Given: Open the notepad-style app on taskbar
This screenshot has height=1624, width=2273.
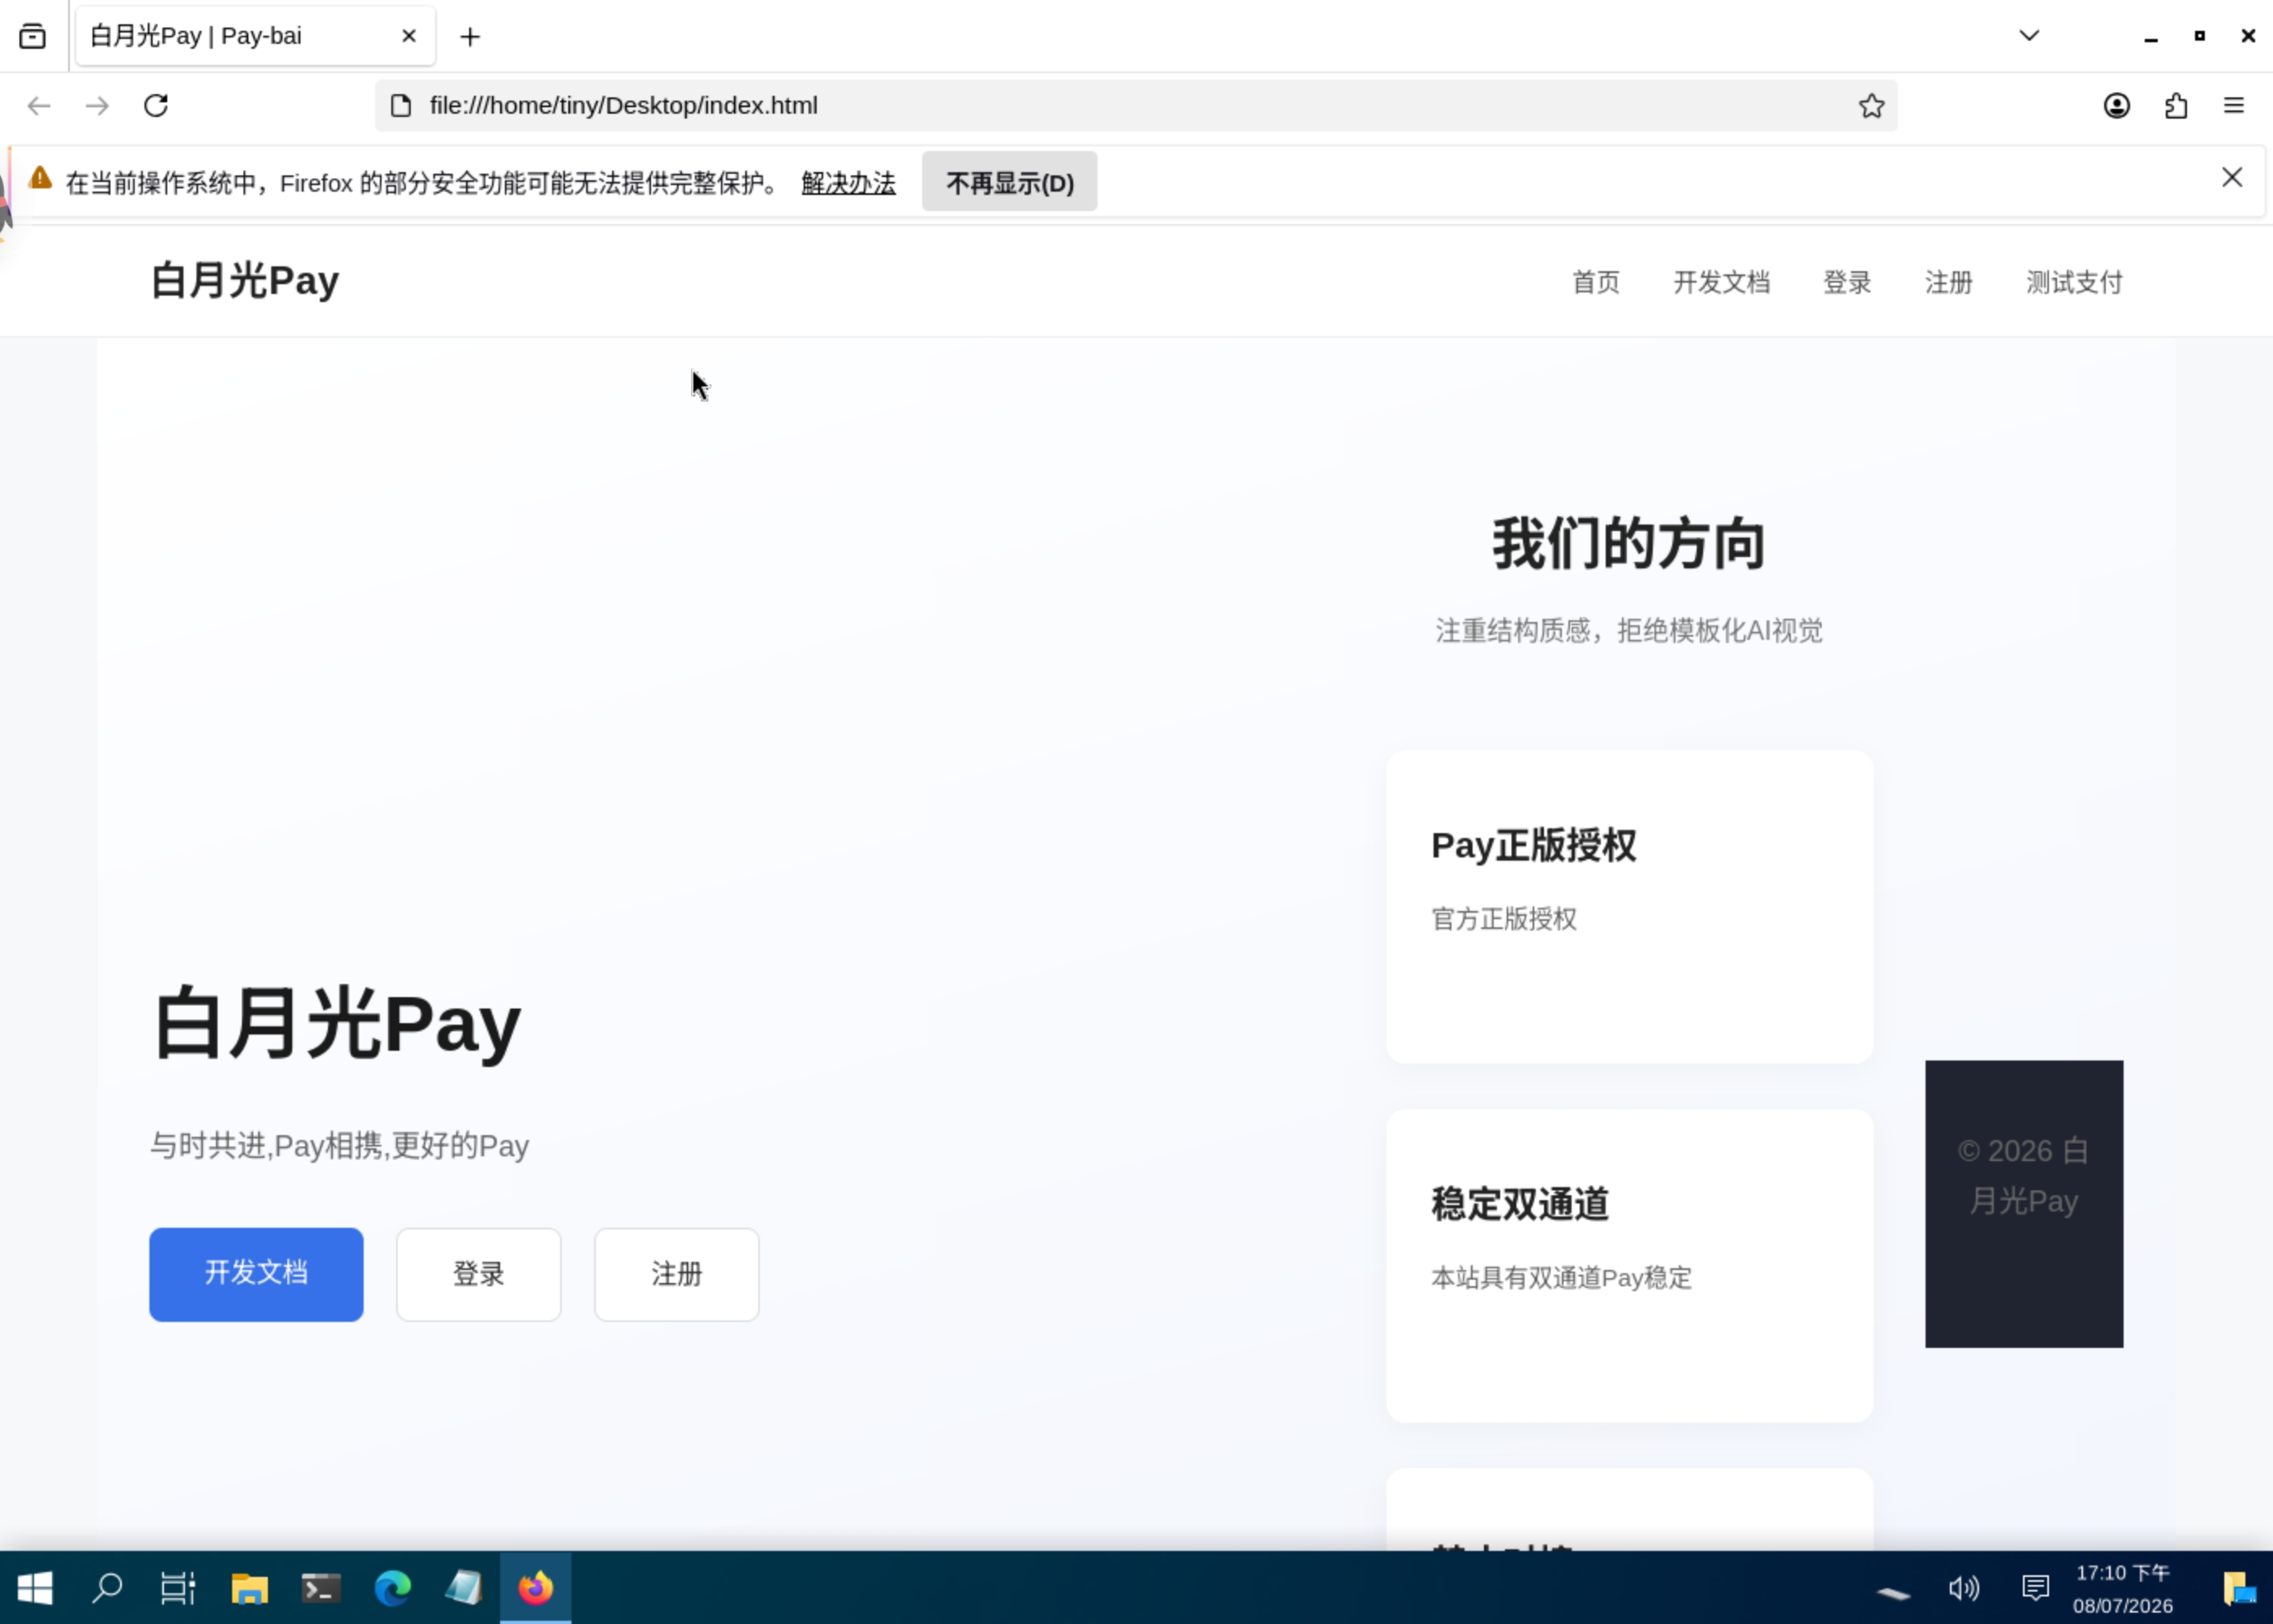Looking at the screenshot, I should coord(464,1588).
